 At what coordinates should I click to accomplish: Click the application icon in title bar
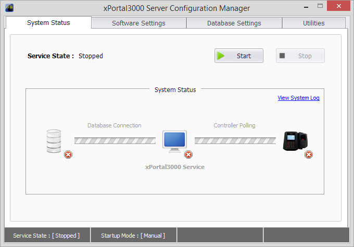[x=9, y=8]
